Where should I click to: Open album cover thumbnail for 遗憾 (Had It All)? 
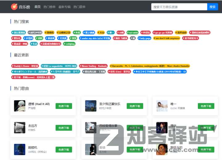click(x=20, y=106)
